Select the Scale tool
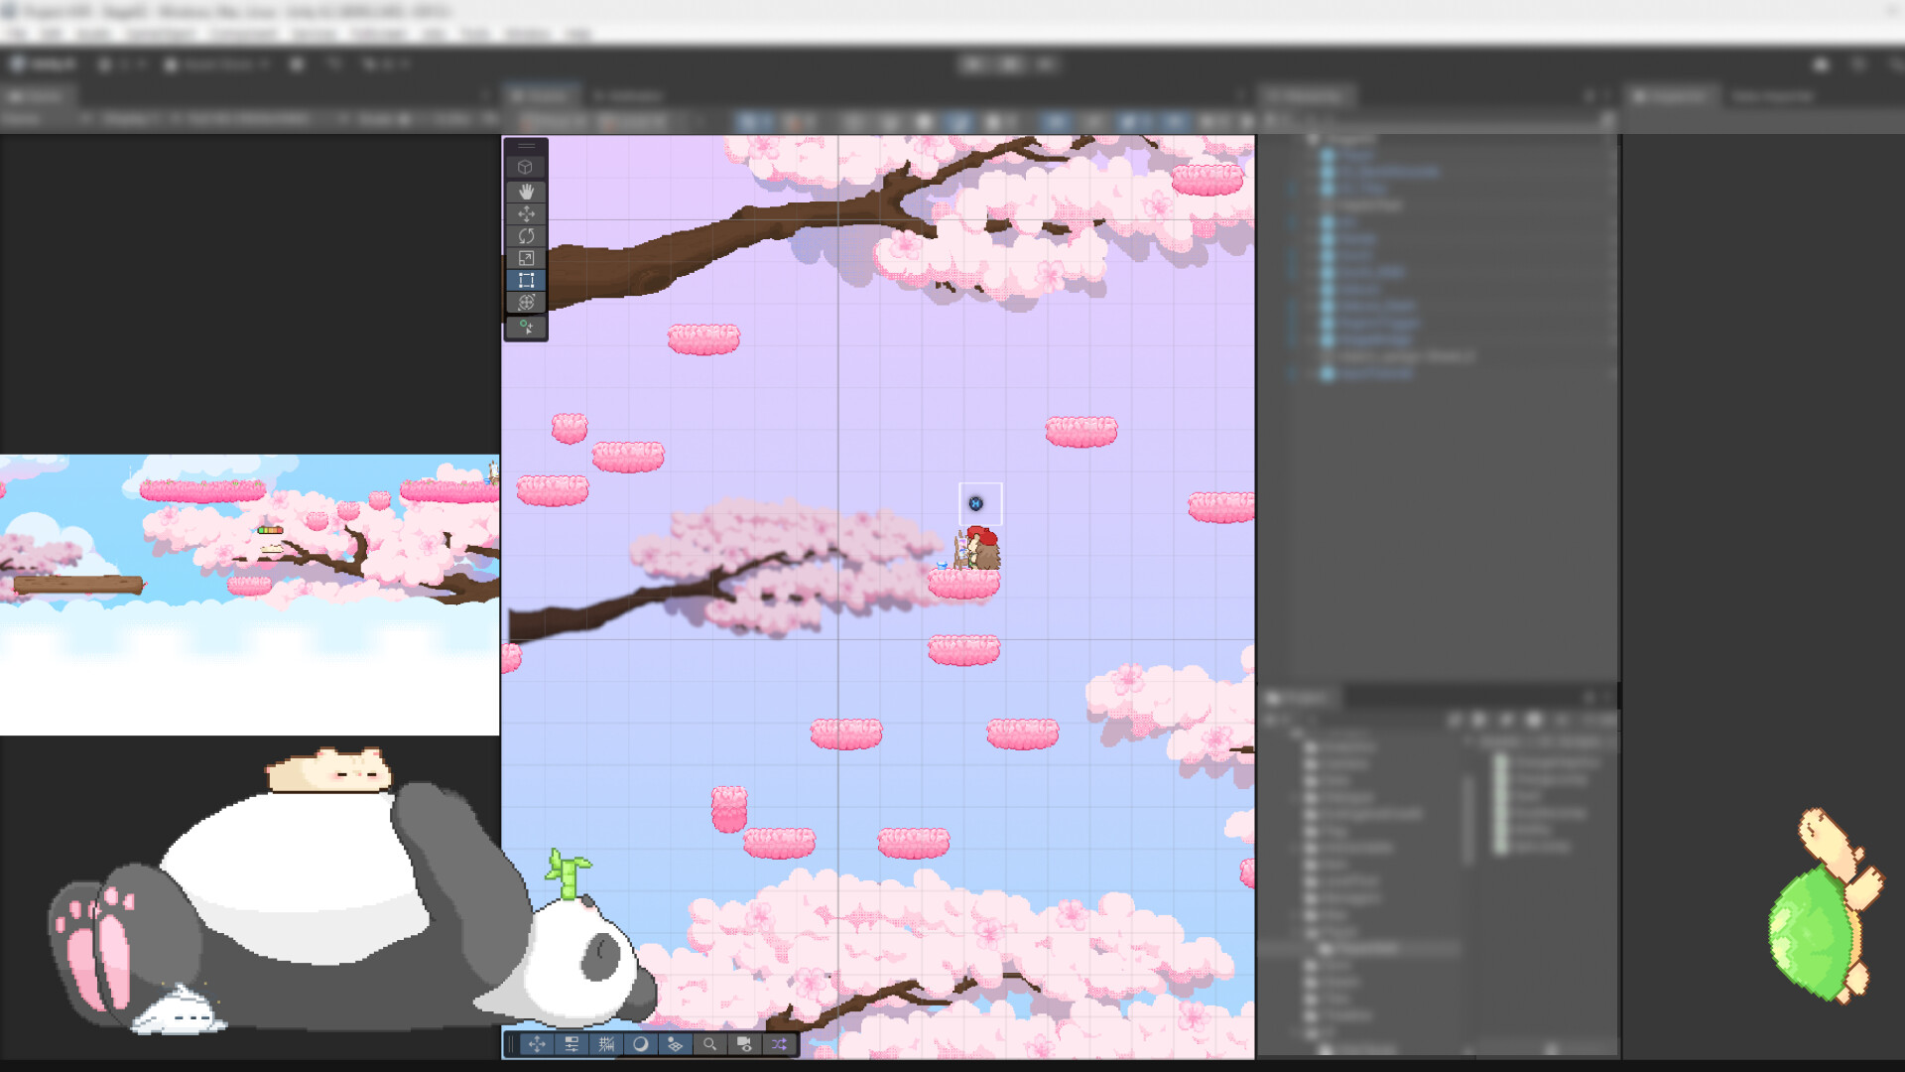1905x1072 pixels. 527,257
